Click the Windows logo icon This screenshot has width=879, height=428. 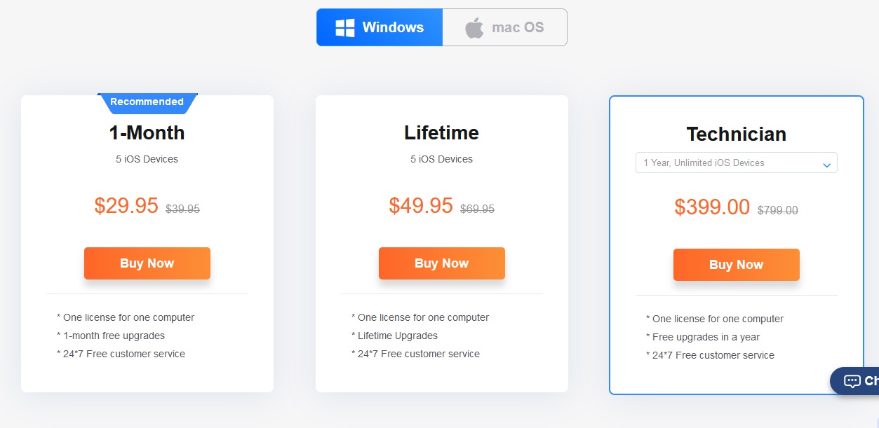[344, 27]
